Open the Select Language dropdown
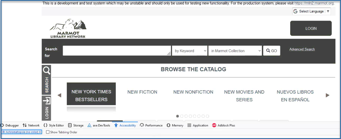This screenshot has height=139, width=341. [311, 11]
